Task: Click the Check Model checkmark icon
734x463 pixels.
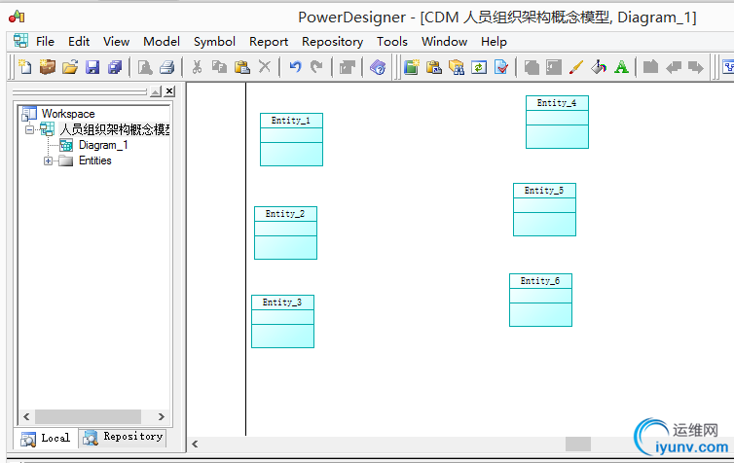Action: tap(501, 67)
